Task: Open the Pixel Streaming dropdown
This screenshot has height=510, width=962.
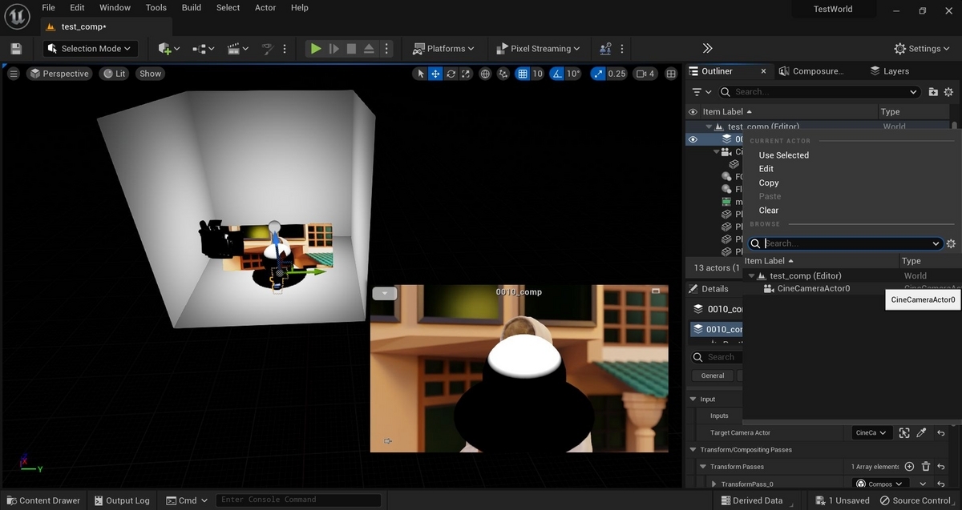Action: coord(539,49)
